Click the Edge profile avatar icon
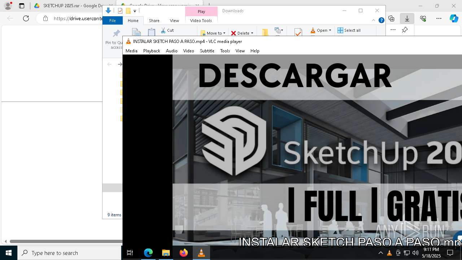 [8, 6]
